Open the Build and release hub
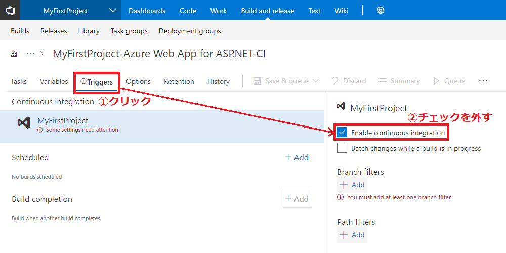Image resolution: width=506 pixels, height=253 pixels. pos(268,11)
